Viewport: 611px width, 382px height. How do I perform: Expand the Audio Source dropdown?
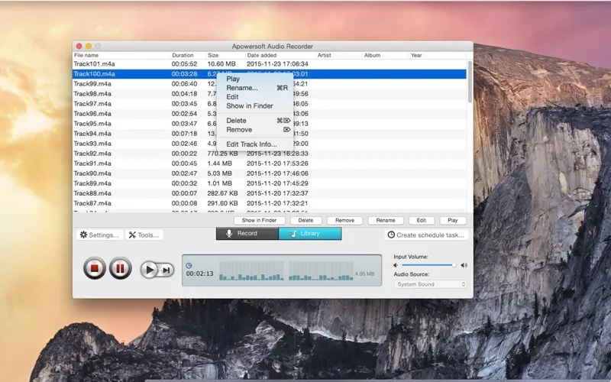coord(431,284)
